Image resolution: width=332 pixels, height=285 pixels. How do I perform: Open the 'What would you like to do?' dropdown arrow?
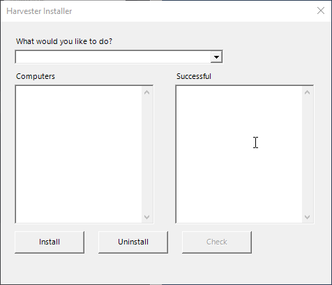[x=216, y=57]
